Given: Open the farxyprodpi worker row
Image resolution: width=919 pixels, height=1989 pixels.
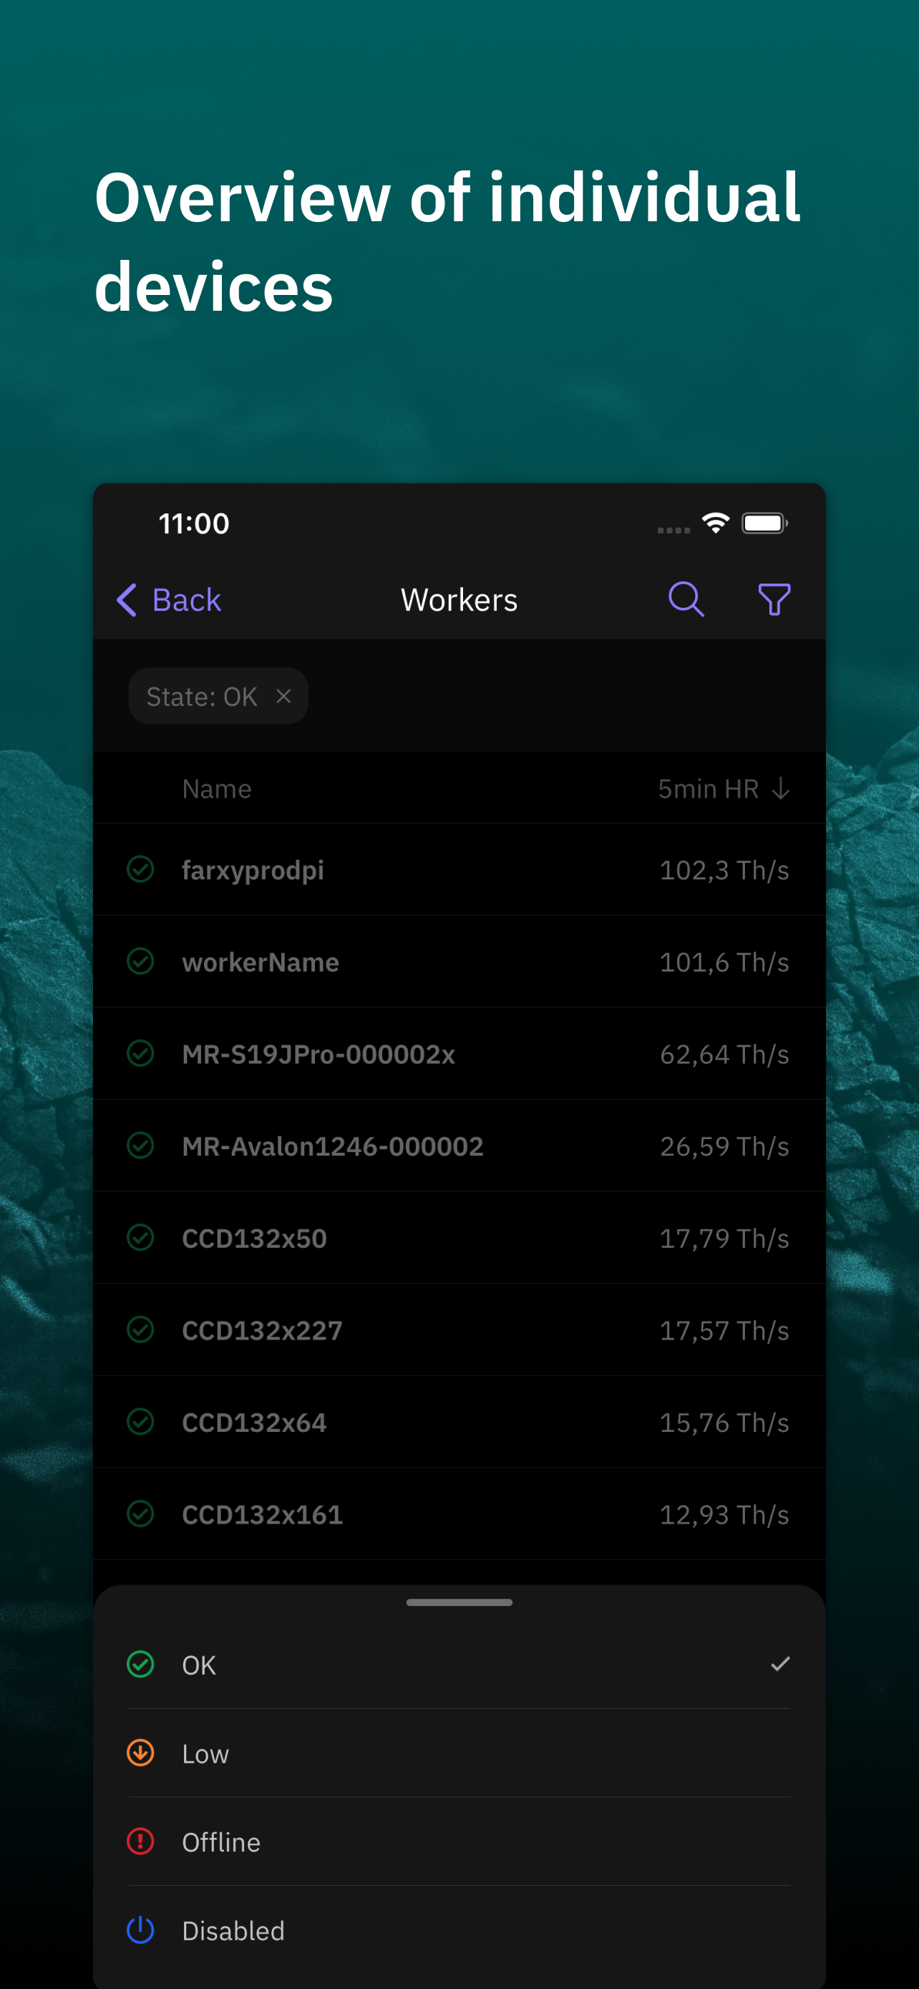Looking at the screenshot, I should coord(459,870).
